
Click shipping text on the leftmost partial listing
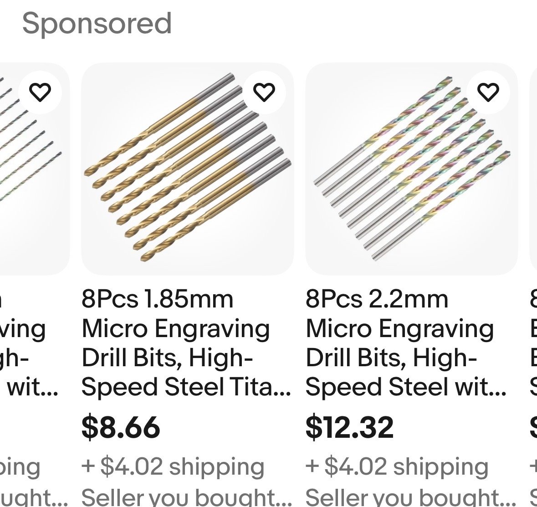click(x=20, y=467)
